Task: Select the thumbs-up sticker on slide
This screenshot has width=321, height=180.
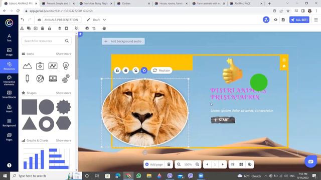Action: tap(232, 71)
